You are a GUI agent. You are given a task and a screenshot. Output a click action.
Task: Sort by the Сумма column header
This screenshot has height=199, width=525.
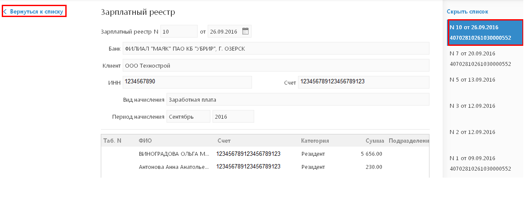pos(375,141)
